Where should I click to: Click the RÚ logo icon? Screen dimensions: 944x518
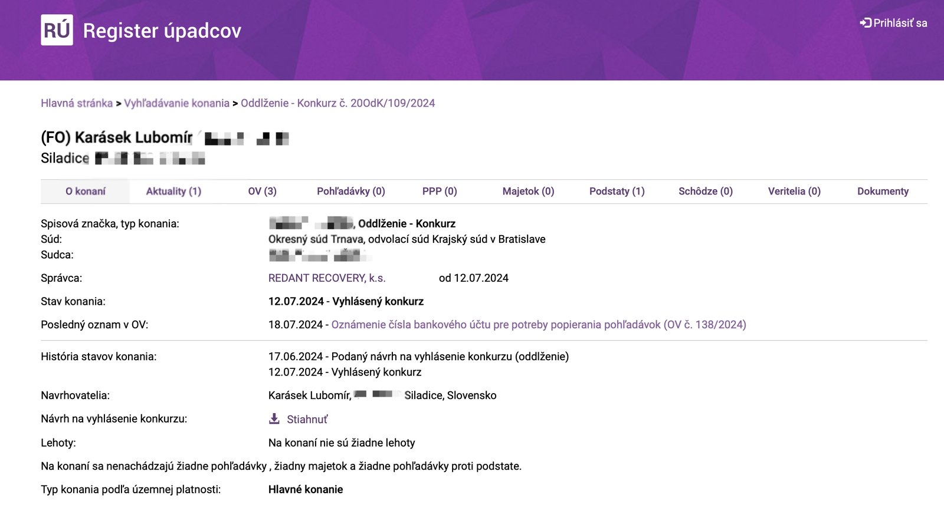pos(57,30)
